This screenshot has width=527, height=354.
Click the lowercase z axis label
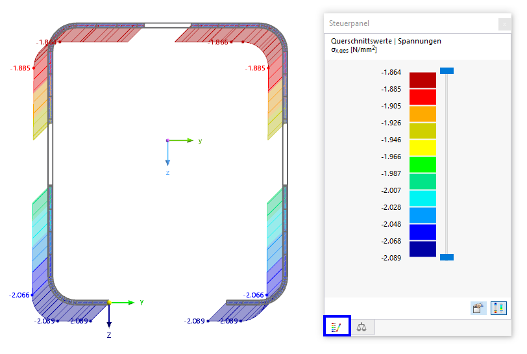[167, 173]
